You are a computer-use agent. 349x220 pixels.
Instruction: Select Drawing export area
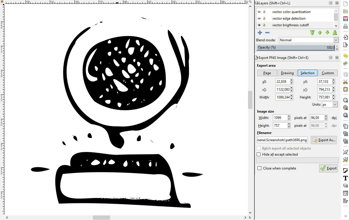(x=287, y=73)
